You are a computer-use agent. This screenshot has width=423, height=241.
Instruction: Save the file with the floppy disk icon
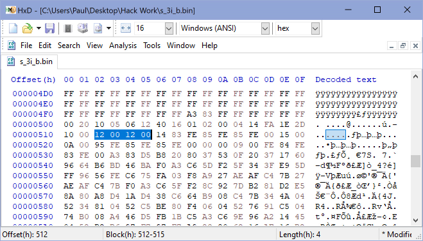click(x=49, y=28)
